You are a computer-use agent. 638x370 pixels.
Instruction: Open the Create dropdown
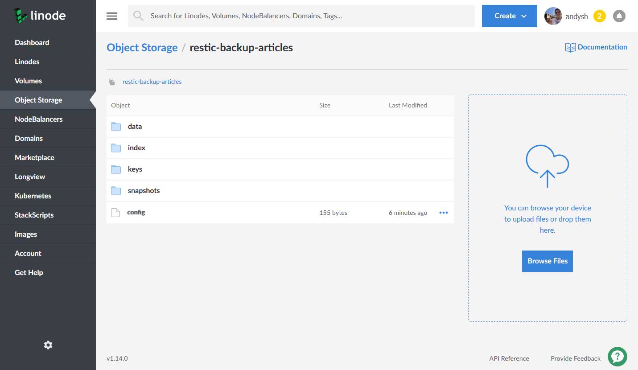tap(509, 16)
